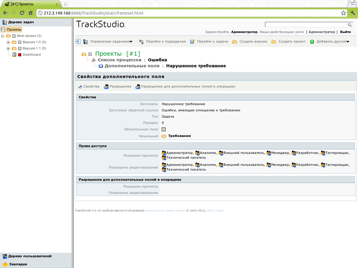358x268 pixels.
Task: Expand the Версия 1.1 tree node
Action: (x=8, y=48)
